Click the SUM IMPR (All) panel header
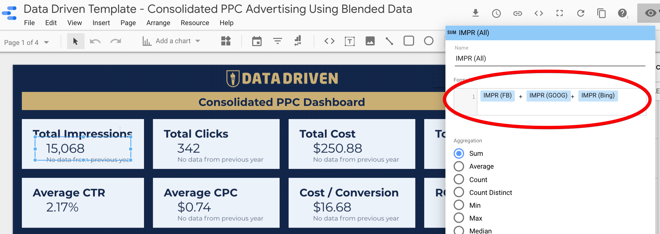This screenshot has height=234, width=660. coord(550,33)
